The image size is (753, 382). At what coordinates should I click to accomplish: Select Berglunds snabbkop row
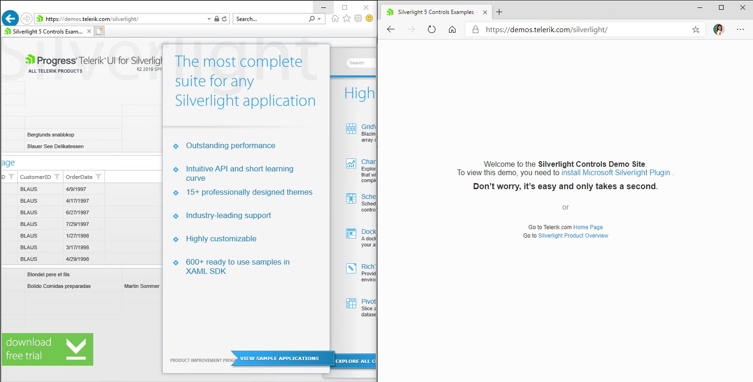[50, 135]
